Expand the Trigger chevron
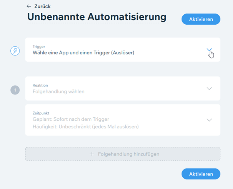 pos(209,50)
